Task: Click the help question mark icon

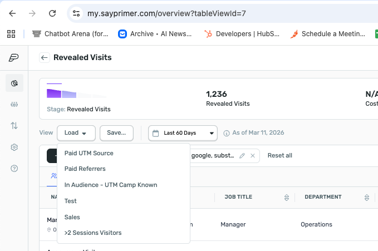Action: [14, 168]
